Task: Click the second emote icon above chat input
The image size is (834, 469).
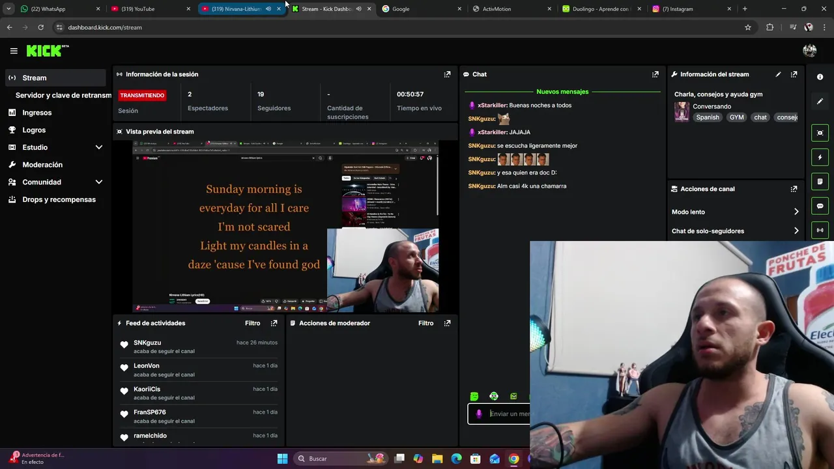Action: pos(494,396)
